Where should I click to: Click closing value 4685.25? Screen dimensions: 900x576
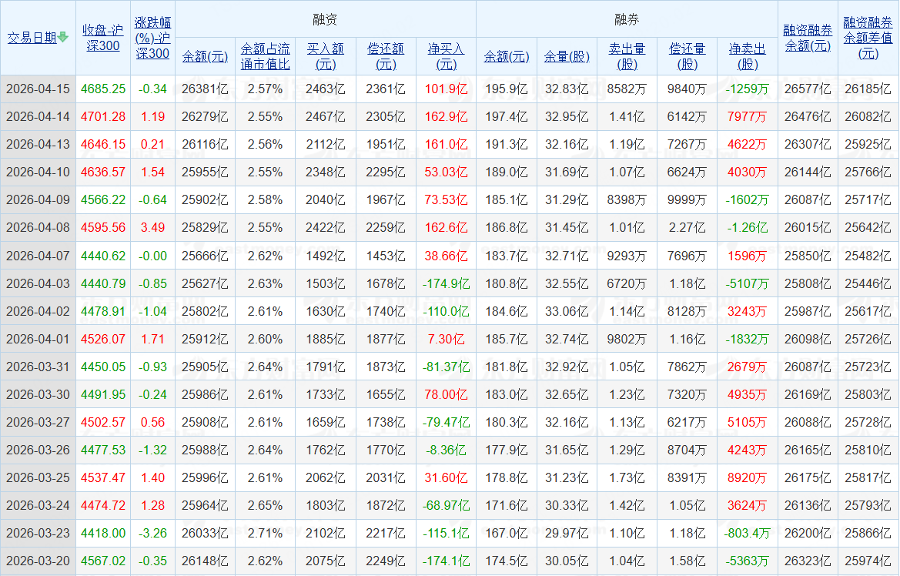pyautogui.click(x=102, y=89)
